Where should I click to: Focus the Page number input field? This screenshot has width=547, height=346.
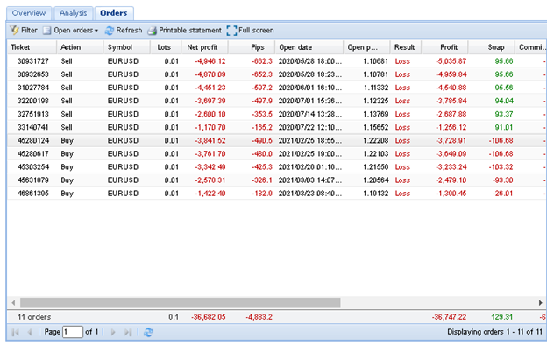pyautogui.click(x=73, y=332)
